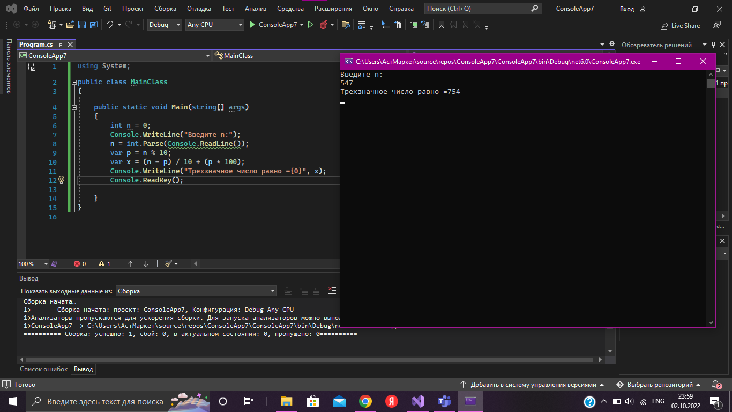Viewport: 732px width, 412px height.
Task: Undo the last edit with Undo arrow
Action: pos(109,24)
